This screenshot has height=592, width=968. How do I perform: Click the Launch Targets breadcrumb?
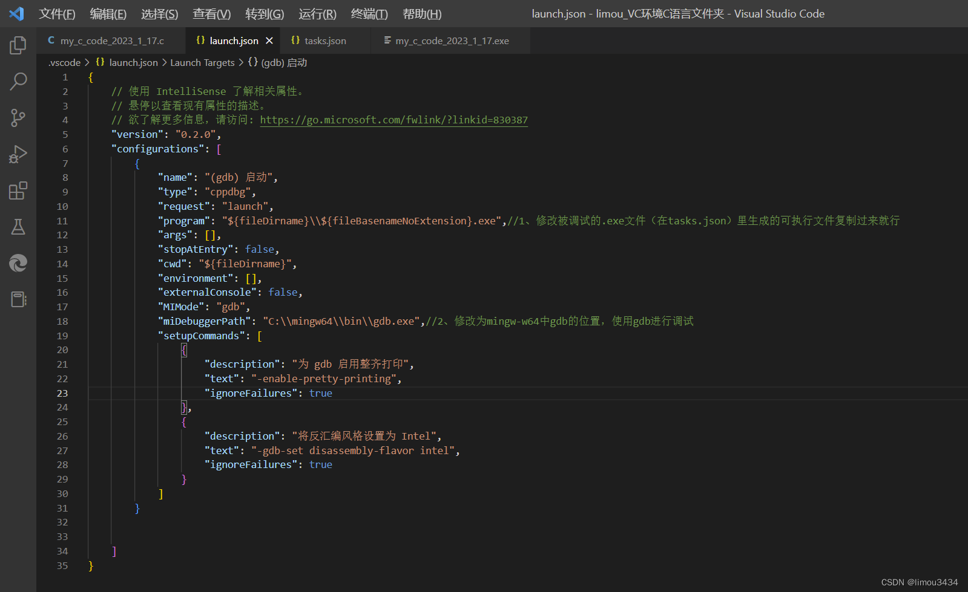[x=202, y=62]
